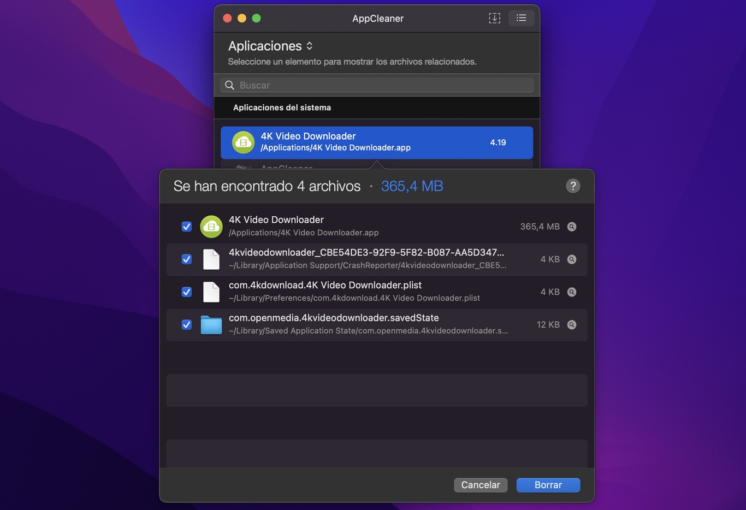Viewport: 746px width, 510px height.
Task: Reveal the CrashReporter file in Finder
Action: click(572, 259)
